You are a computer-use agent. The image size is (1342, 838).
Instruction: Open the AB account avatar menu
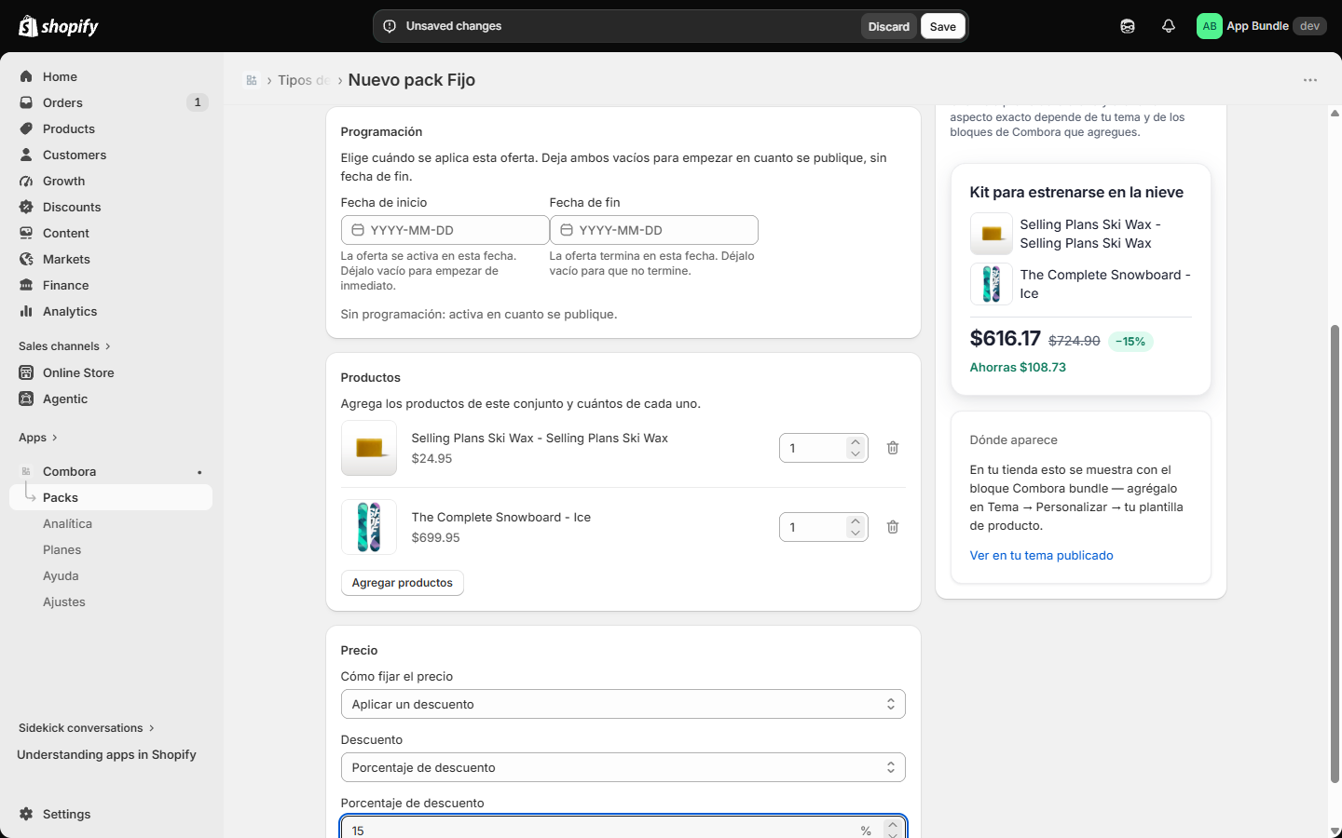click(x=1209, y=26)
